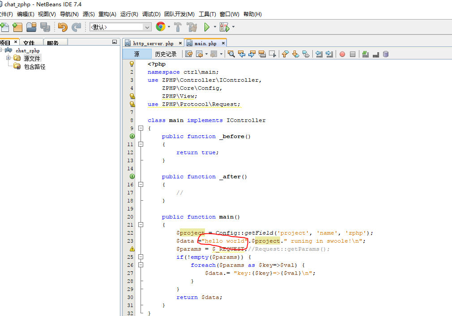Toggle Highlight Search in editor toolbar
The image size is (452, 316).
(262, 54)
